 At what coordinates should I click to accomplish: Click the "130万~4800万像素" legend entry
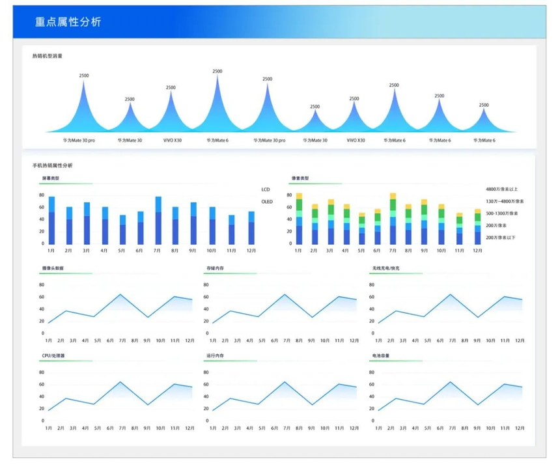pyautogui.click(x=505, y=201)
